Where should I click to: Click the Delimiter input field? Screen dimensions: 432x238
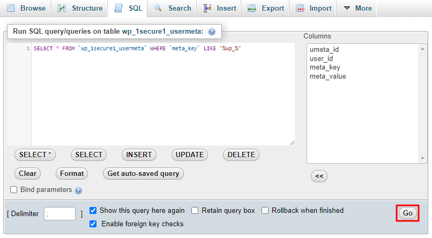(60, 213)
